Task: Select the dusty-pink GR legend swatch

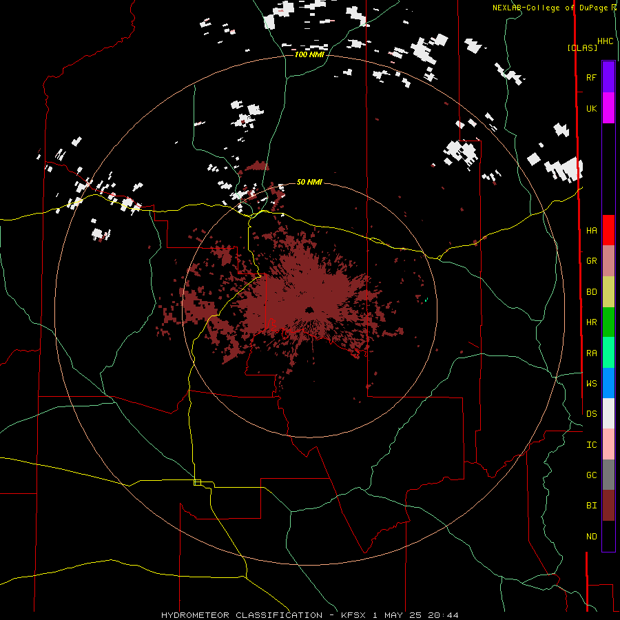Action: tap(608, 261)
